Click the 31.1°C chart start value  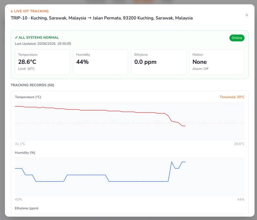(x=20, y=144)
